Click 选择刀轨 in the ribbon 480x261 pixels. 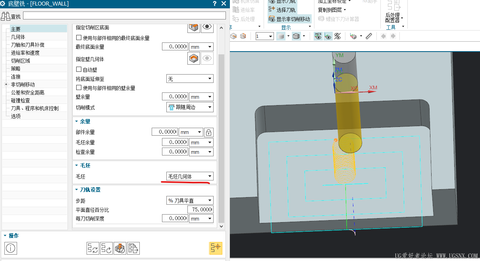[282, 9]
